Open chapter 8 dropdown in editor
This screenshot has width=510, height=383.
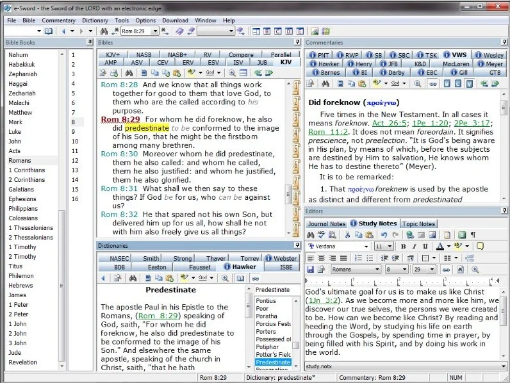click(404, 269)
